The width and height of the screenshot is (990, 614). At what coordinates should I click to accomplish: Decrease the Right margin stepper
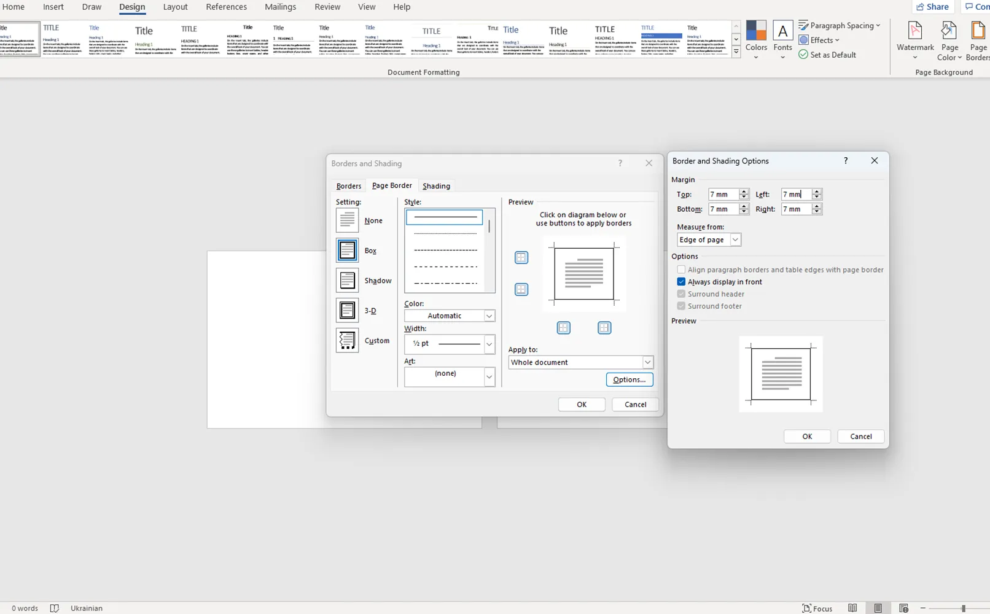click(x=816, y=212)
